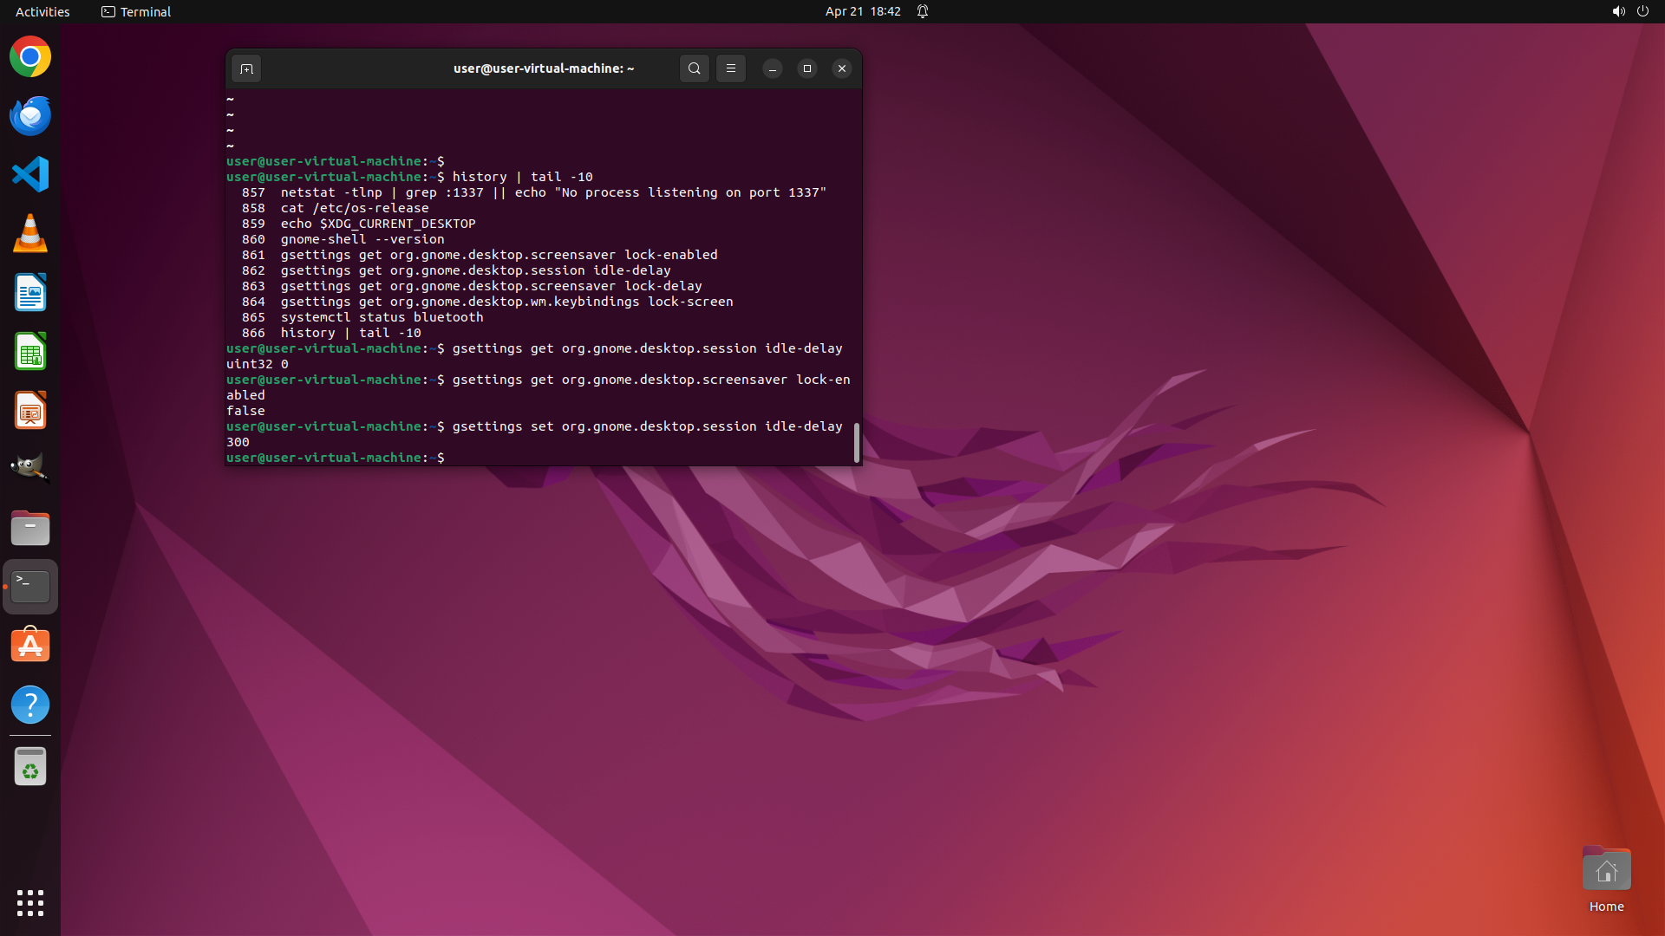
Task: Show all applications grid
Action: tap(30, 902)
